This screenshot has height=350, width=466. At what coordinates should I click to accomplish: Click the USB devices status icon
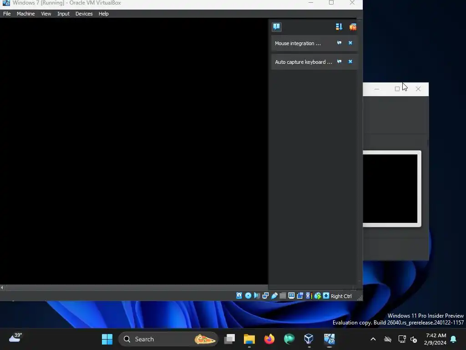click(274, 295)
